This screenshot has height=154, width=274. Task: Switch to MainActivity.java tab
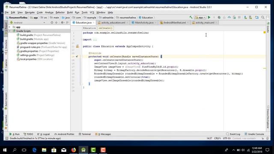pyautogui.click(x=144, y=23)
